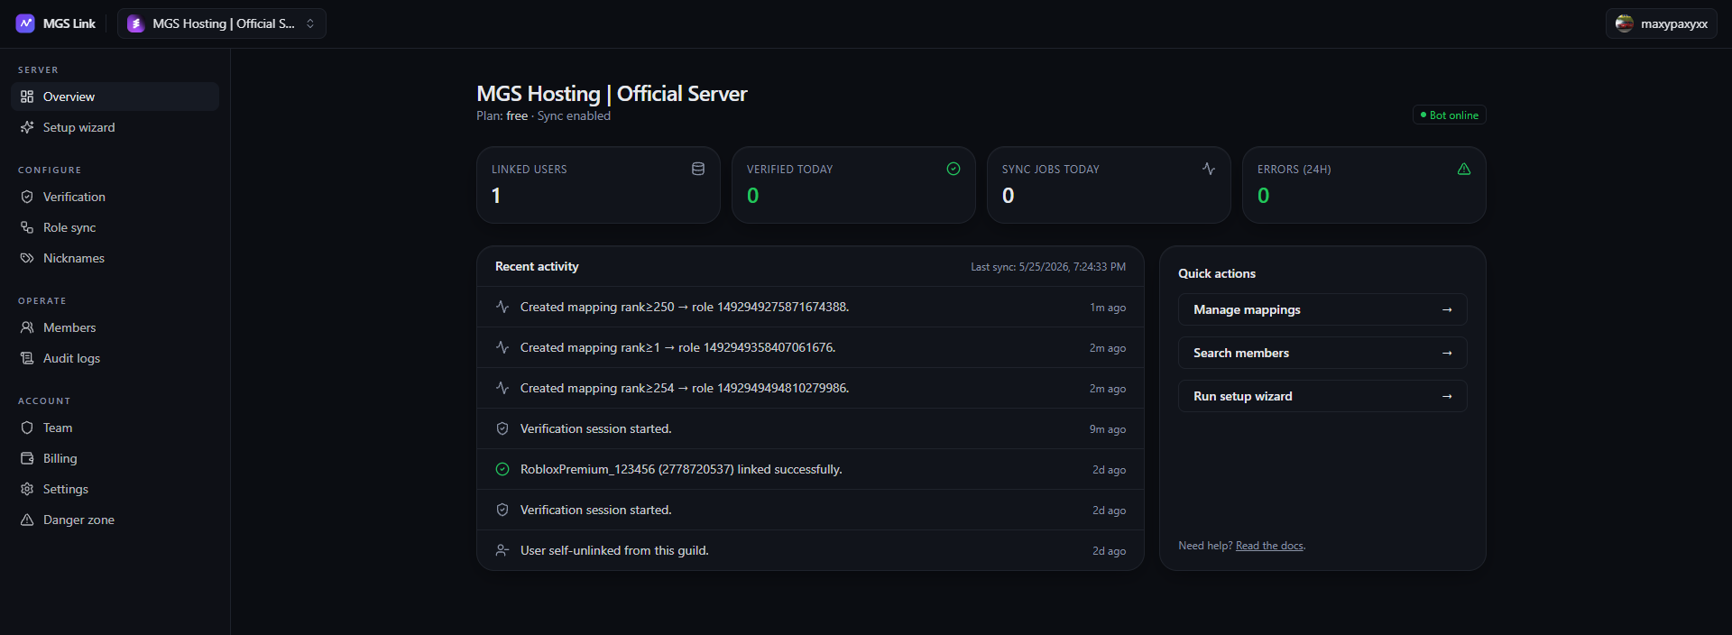1732x635 pixels.
Task: Open the Read the docs link
Action: tap(1269, 546)
